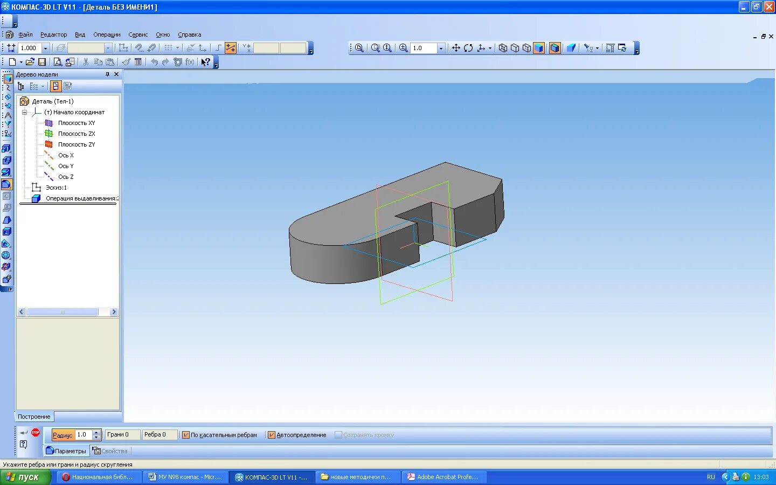776x485 pixels.
Task: Click the properties brush icon
Action: (x=126, y=62)
